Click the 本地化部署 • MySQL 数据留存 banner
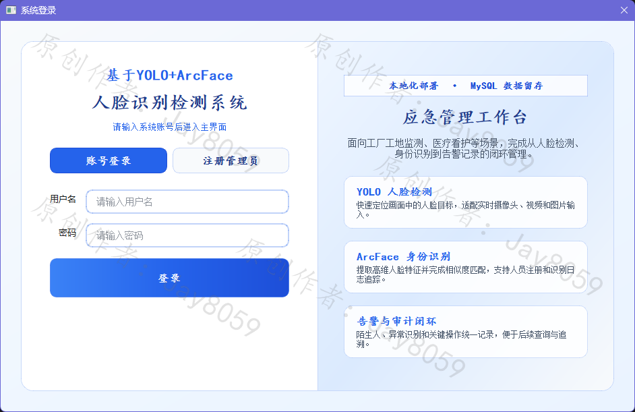The width and height of the screenshot is (635, 412). click(x=466, y=86)
